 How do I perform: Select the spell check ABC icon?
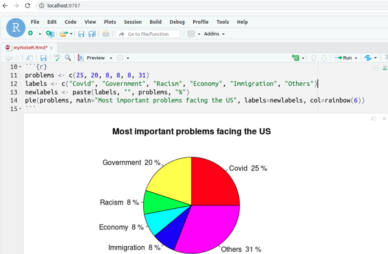pyautogui.click(x=57, y=58)
